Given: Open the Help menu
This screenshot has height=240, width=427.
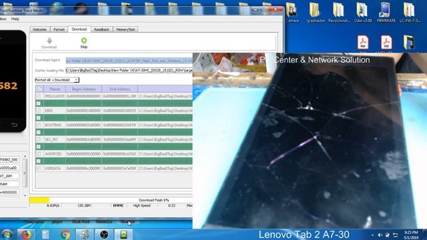Looking at the screenshot, I should tap(15, 19).
